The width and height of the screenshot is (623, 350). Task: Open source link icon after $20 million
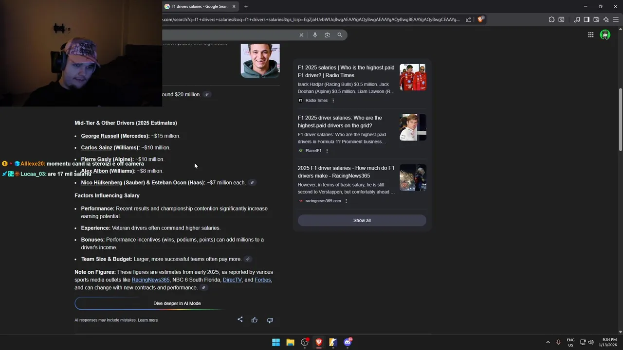[x=207, y=94]
